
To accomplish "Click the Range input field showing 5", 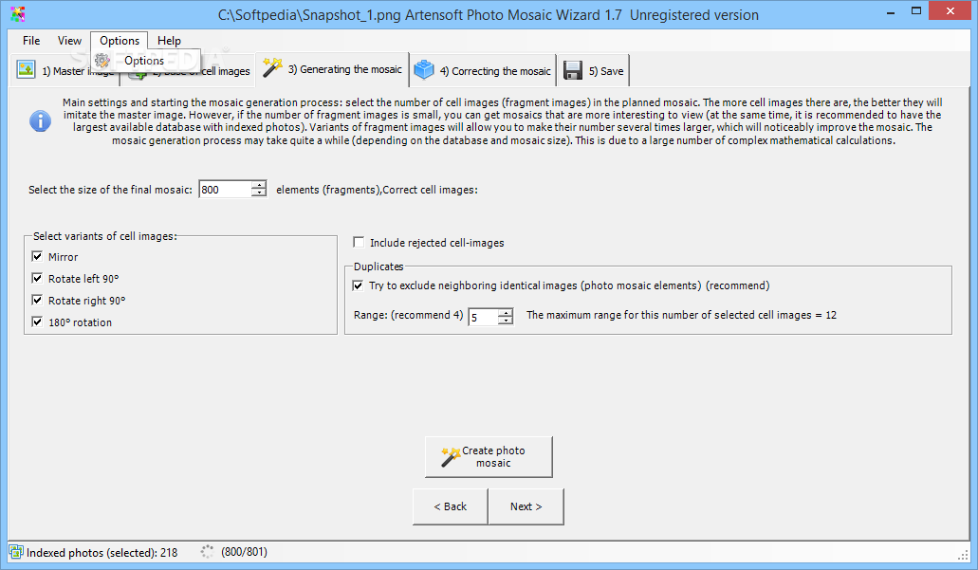I will 484,317.
